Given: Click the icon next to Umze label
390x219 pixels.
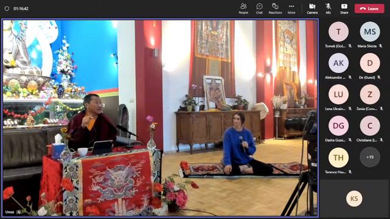Looking at the screenshot, I should [x=18, y=212].
